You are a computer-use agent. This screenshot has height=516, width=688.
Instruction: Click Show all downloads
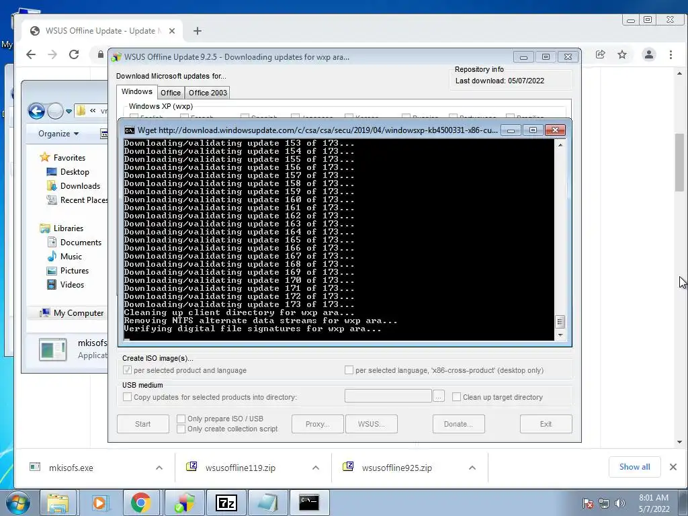[634, 467]
